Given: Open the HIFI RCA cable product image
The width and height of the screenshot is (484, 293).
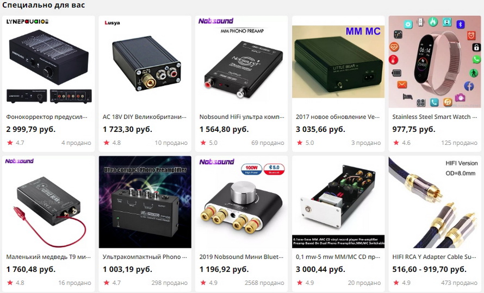Looking at the screenshot, I should coord(435,202).
